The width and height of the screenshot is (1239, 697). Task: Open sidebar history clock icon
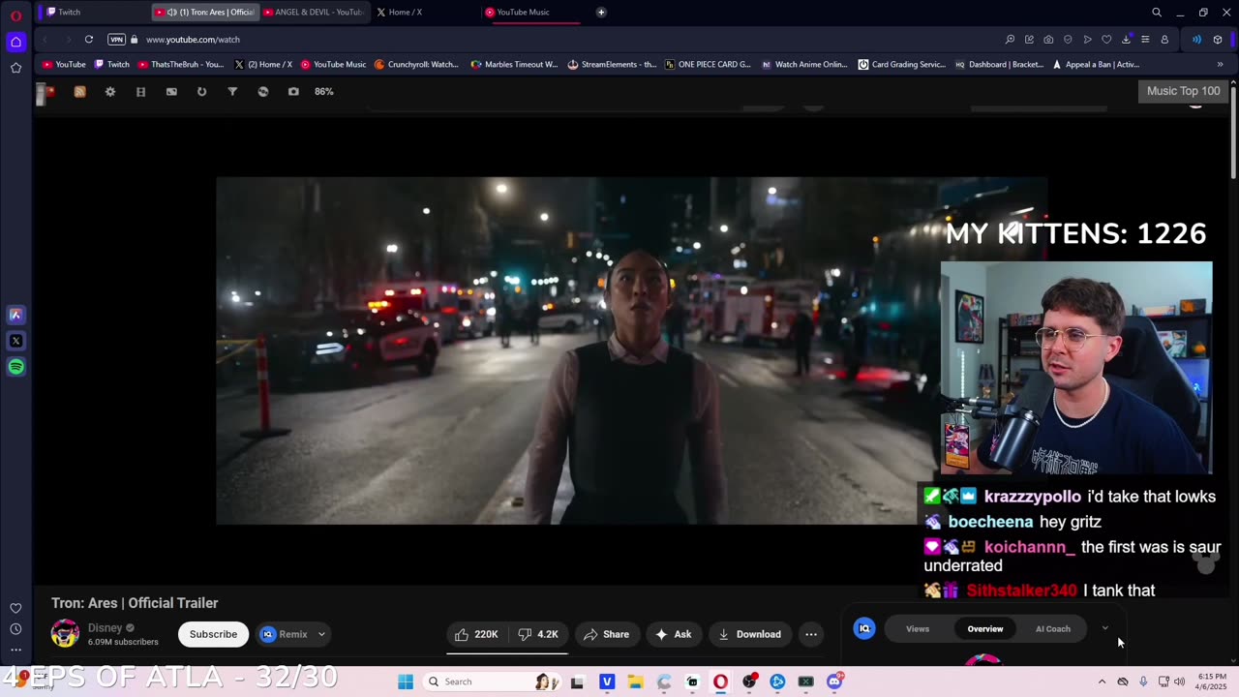pyautogui.click(x=15, y=629)
